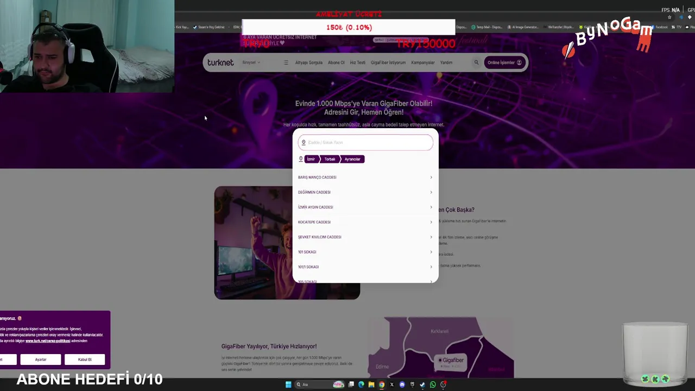Viewport: 695px width, 391px height.
Task: Focus the street name search field
Action: pyautogui.click(x=365, y=142)
